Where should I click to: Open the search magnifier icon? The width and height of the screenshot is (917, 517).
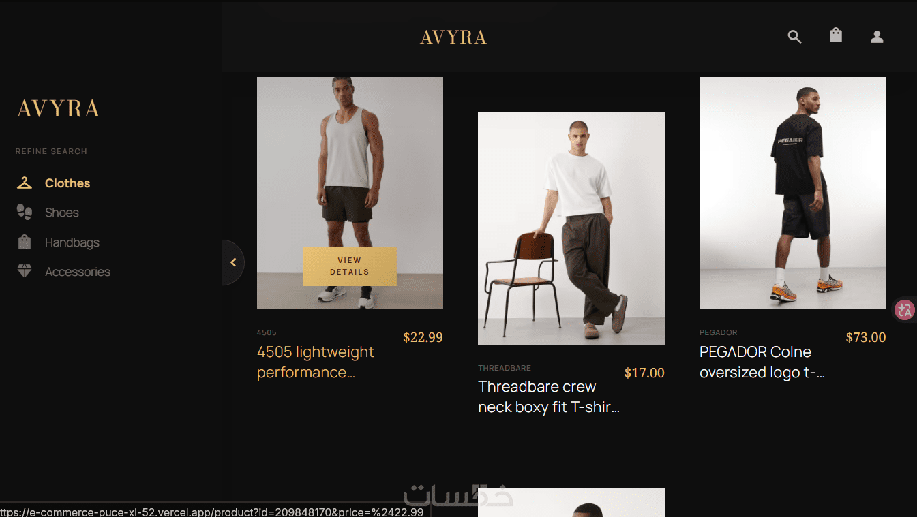pos(794,37)
